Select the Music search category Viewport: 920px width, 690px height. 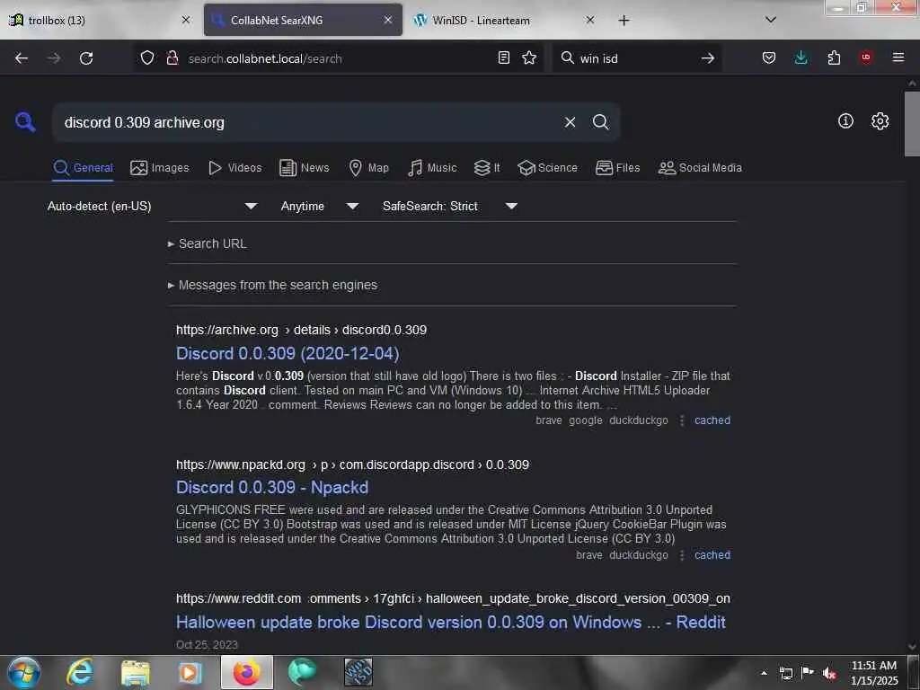[432, 168]
